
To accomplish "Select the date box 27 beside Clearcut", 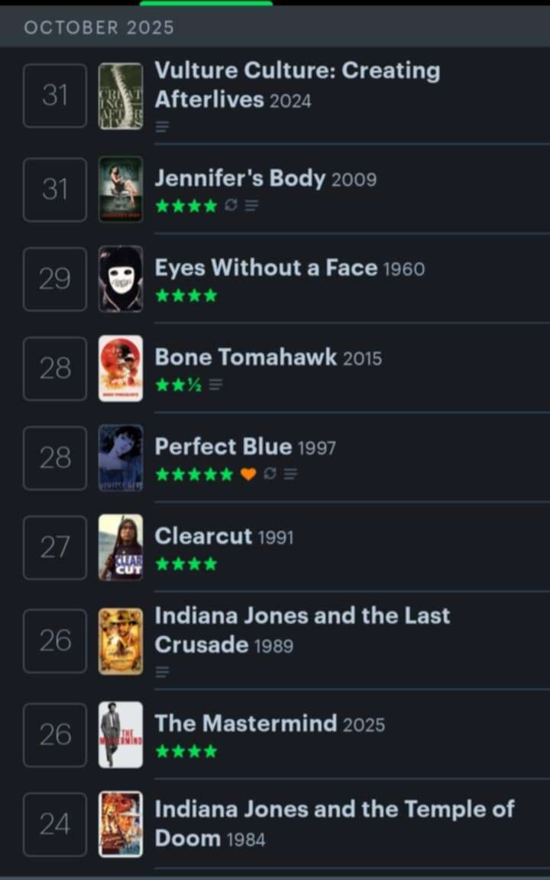I will point(55,547).
